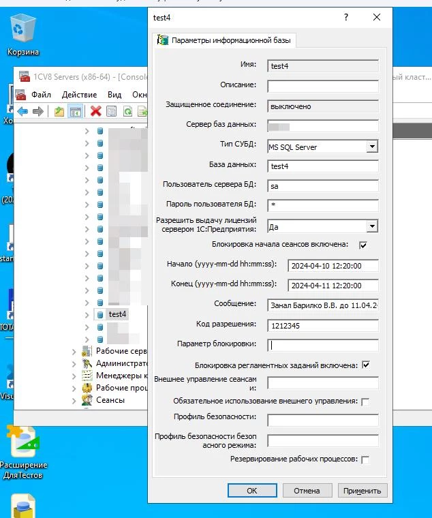
Task: Expand the test4 infobase tree node
Action: pyautogui.click(x=87, y=314)
